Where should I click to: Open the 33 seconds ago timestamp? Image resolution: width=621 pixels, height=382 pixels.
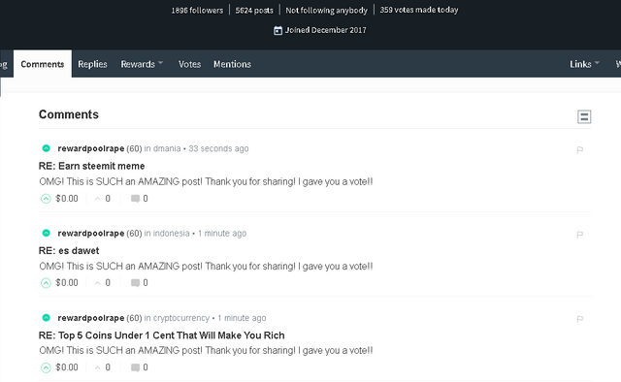(218, 148)
